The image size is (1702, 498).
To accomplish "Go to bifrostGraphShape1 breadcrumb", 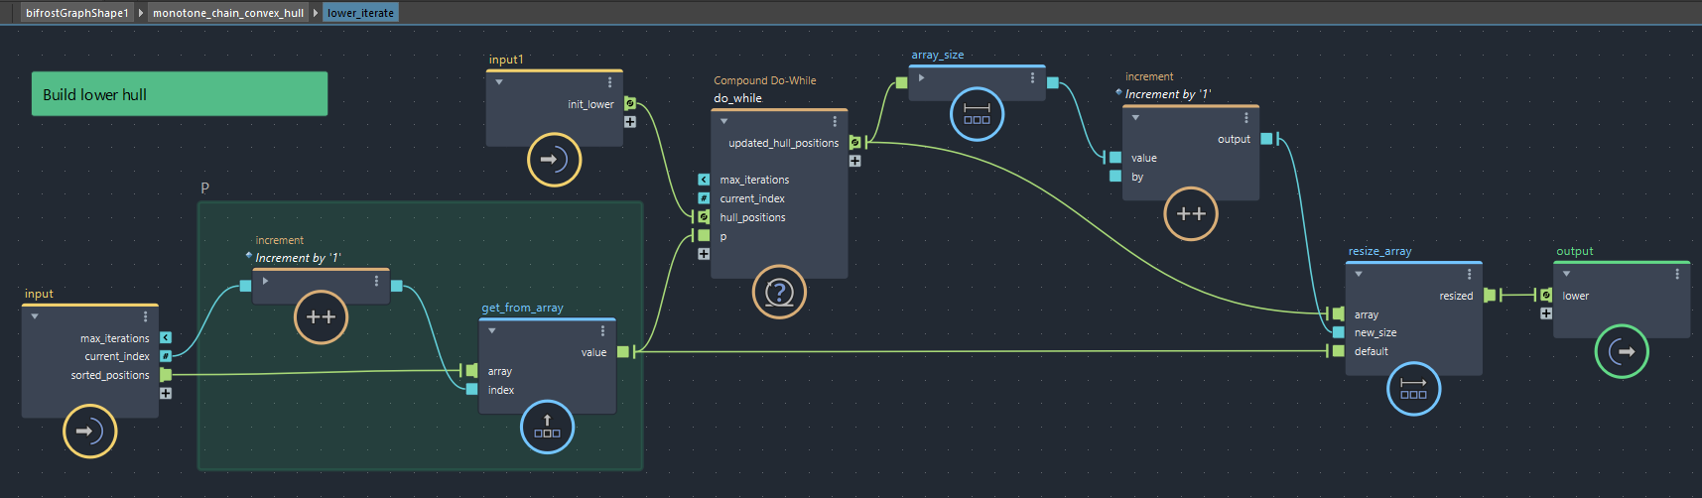I will click(x=76, y=13).
